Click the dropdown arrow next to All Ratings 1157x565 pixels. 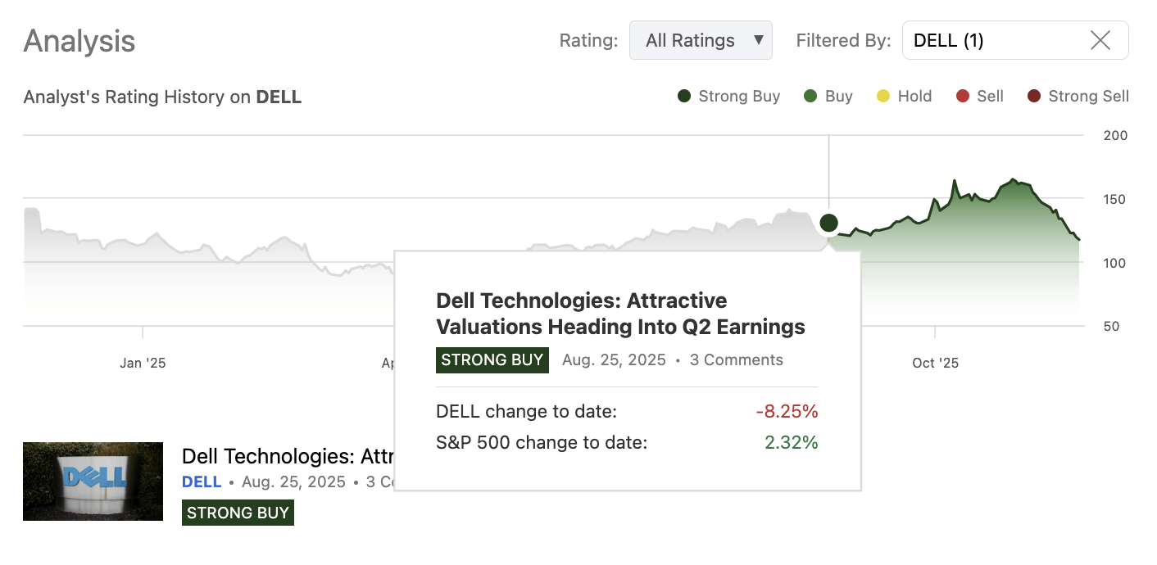(x=760, y=39)
